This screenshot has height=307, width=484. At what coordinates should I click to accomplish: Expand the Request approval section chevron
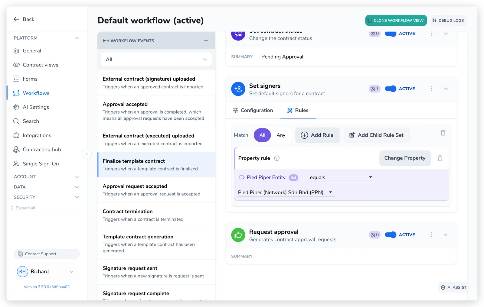pos(446,235)
